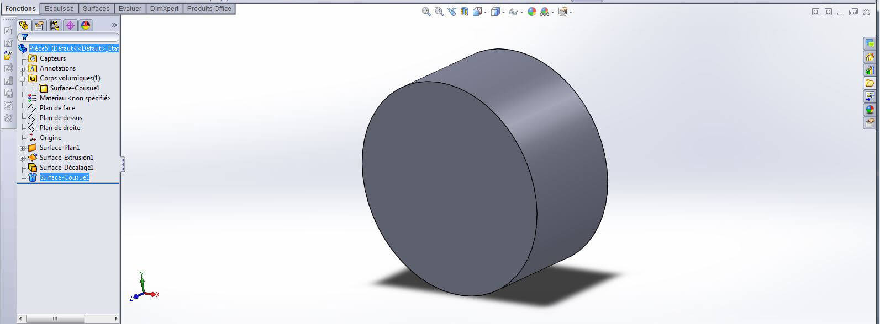Click scrollbar right arrow in tree panel
Viewport: 880px width, 324px height.
[116, 318]
